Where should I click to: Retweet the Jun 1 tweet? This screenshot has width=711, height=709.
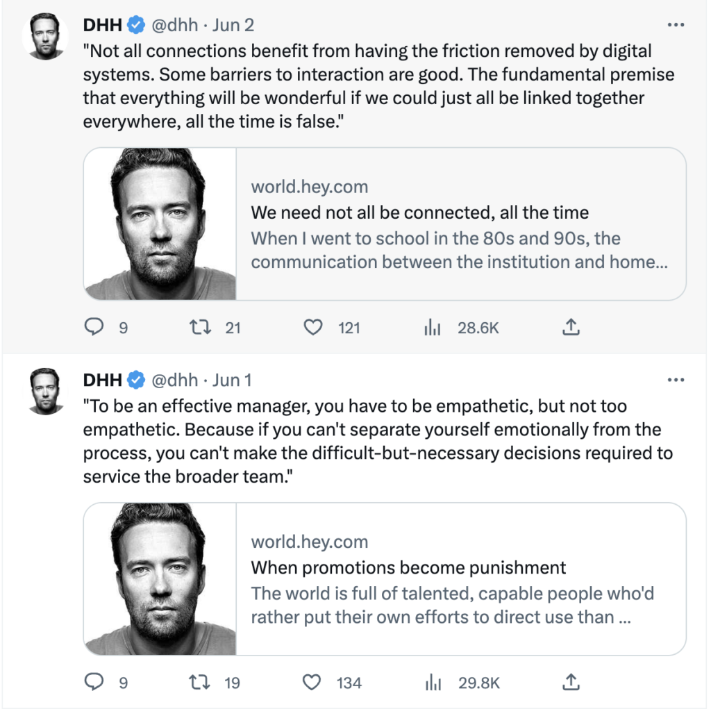199,683
